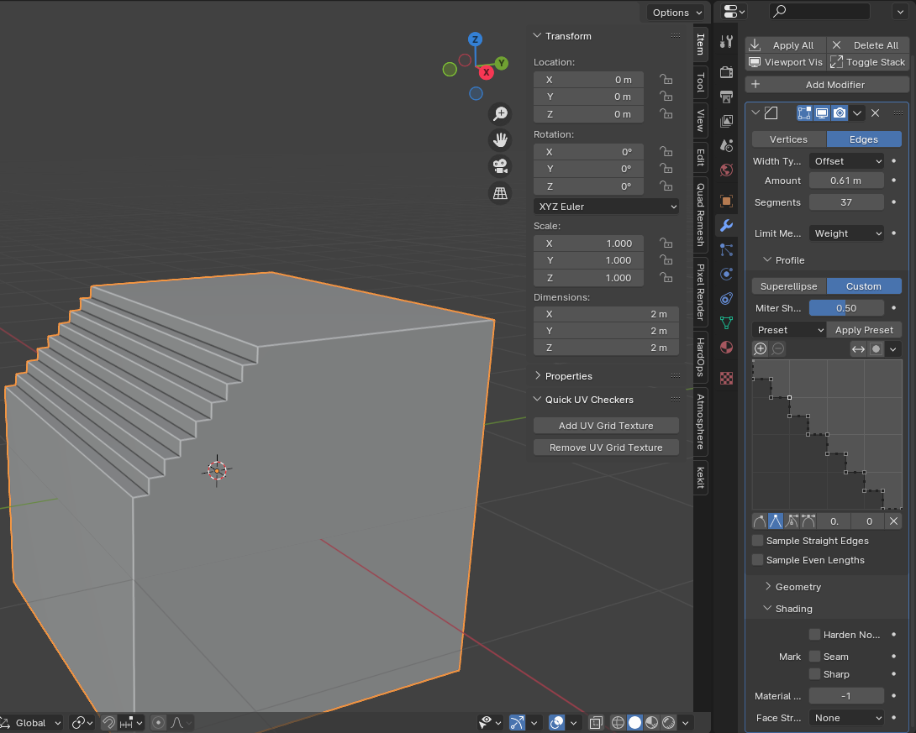The image size is (916, 733).
Task: Remove the Bevel modifier with X icon
Action: (x=875, y=113)
